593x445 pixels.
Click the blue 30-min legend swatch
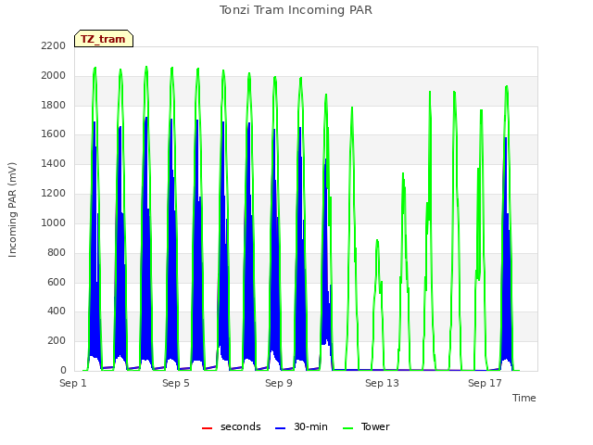click(x=280, y=428)
